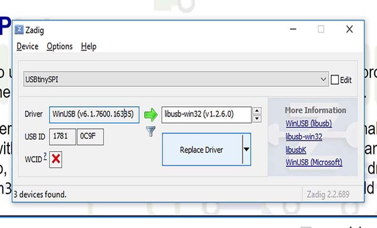Click the Zadig 2.2.689 version text
This screenshot has height=228, width=377.
click(328, 194)
